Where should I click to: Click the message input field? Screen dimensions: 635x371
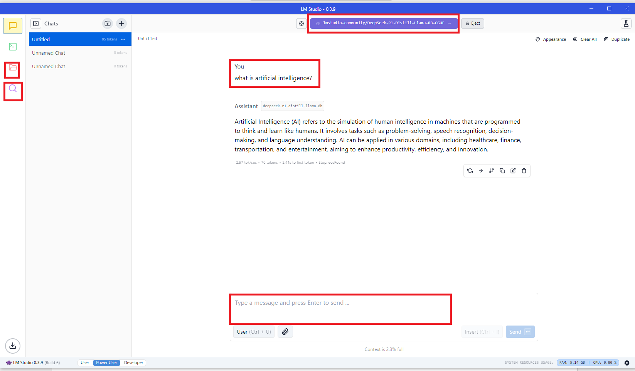click(x=340, y=309)
